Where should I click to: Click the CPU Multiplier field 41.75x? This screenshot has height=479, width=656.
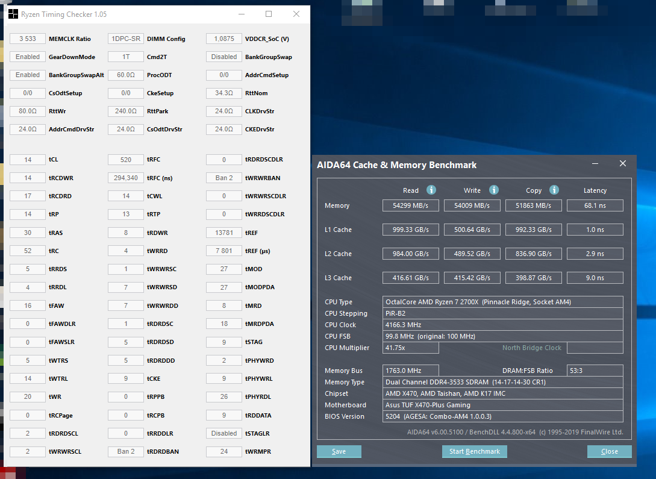(410, 348)
